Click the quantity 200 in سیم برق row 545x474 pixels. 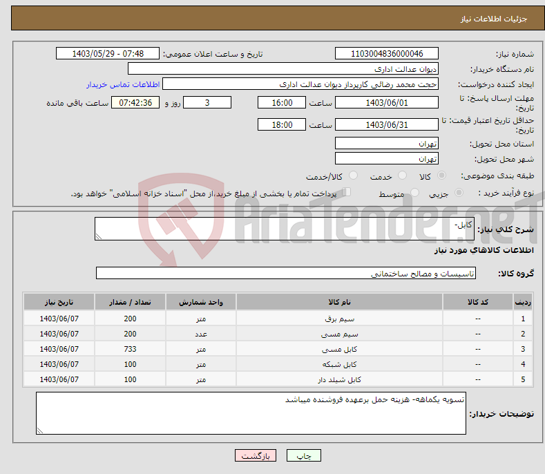(130, 319)
